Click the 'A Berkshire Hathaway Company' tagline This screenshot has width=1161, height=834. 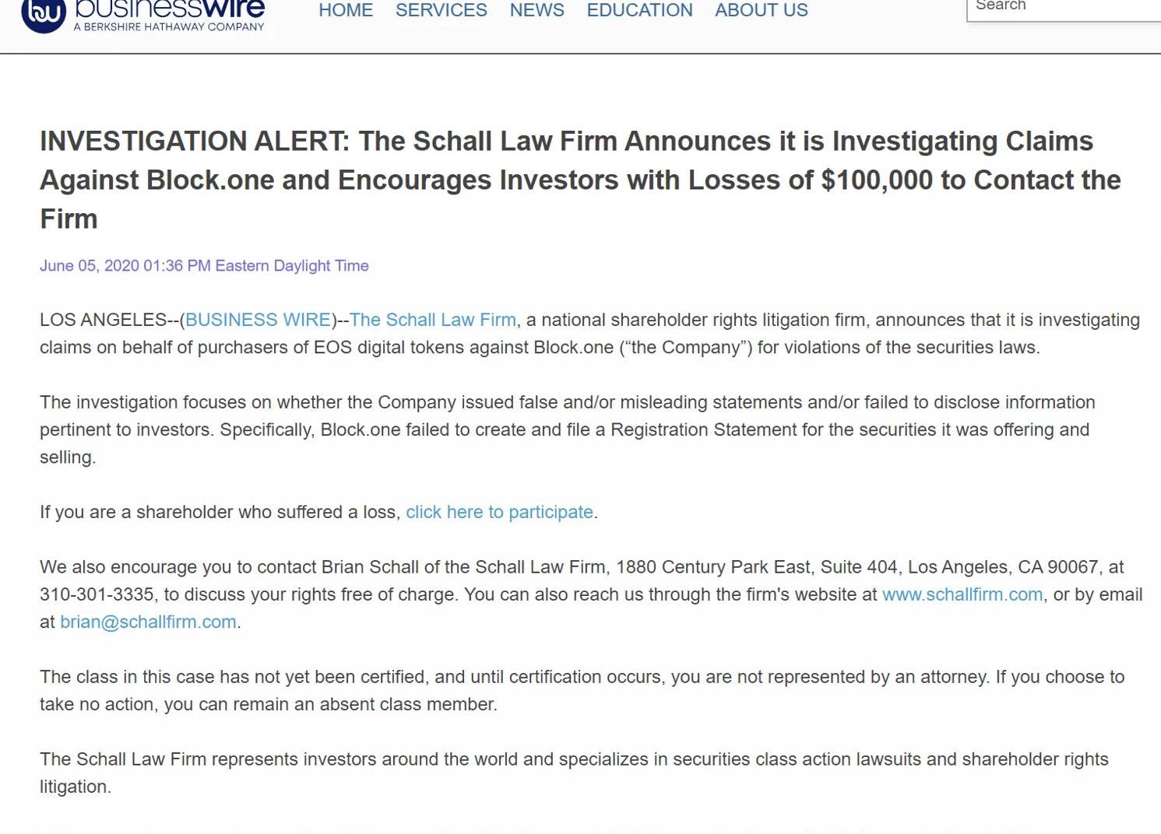coord(169,26)
